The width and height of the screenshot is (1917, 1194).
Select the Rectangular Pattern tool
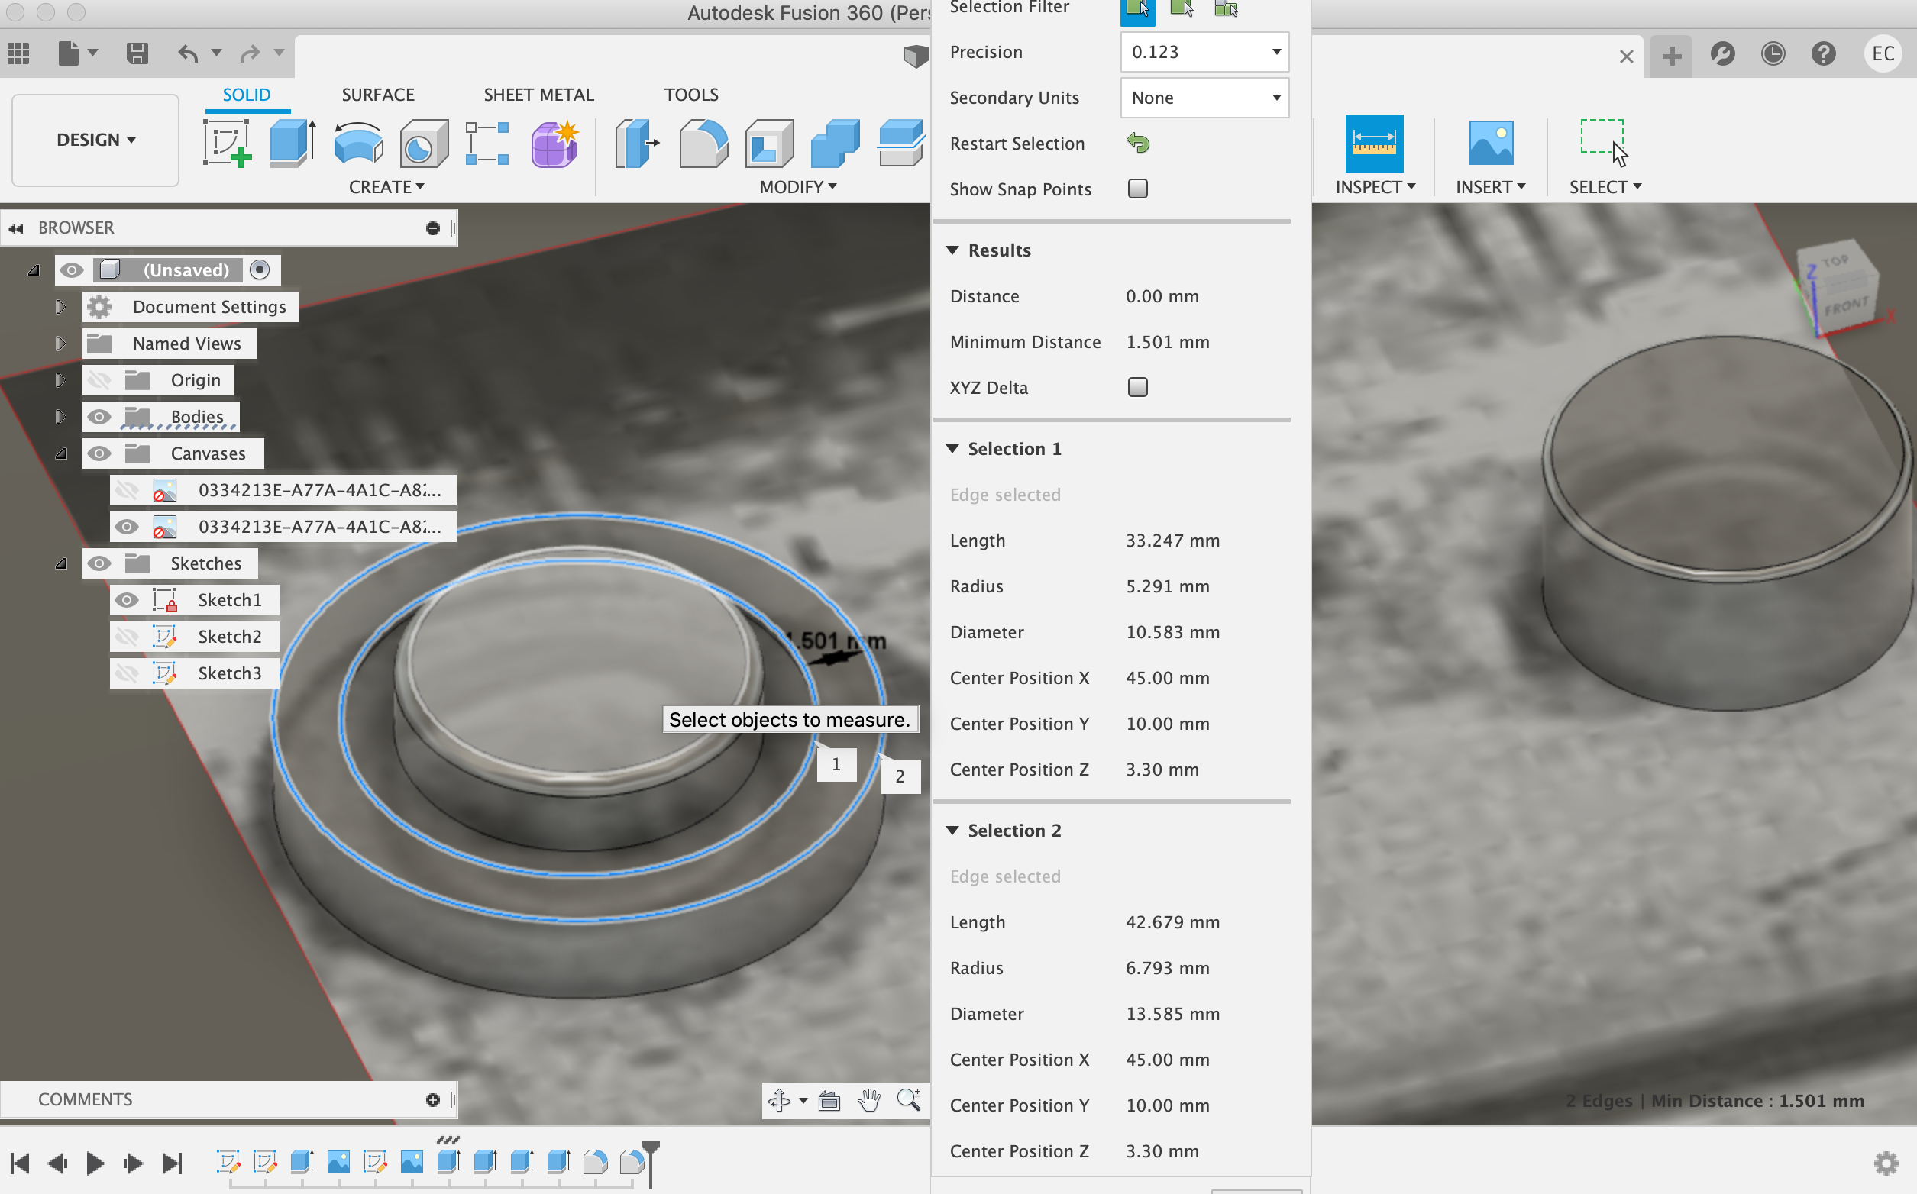(487, 143)
